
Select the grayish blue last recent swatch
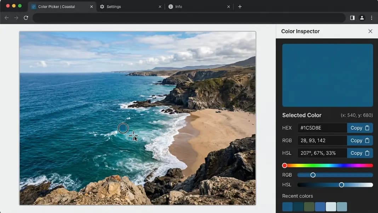pyautogui.click(x=342, y=207)
